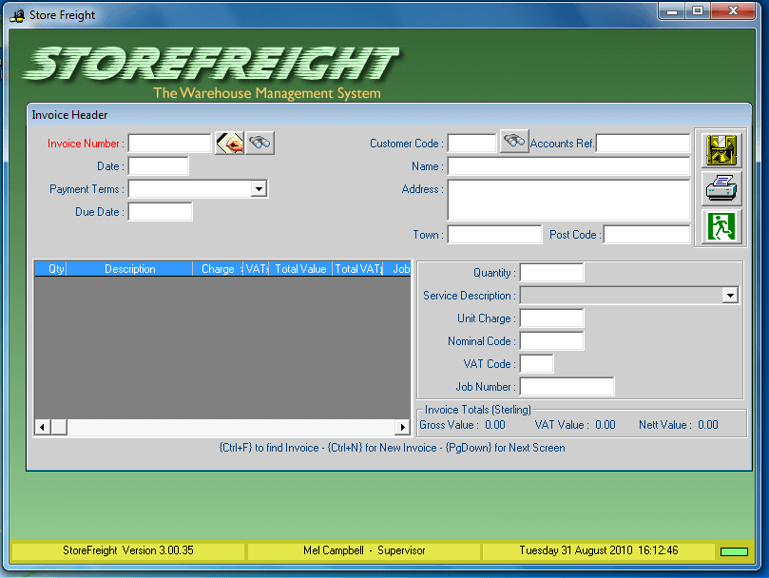Close the Store Freight window
The height and width of the screenshot is (578, 769).
(733, 11)
